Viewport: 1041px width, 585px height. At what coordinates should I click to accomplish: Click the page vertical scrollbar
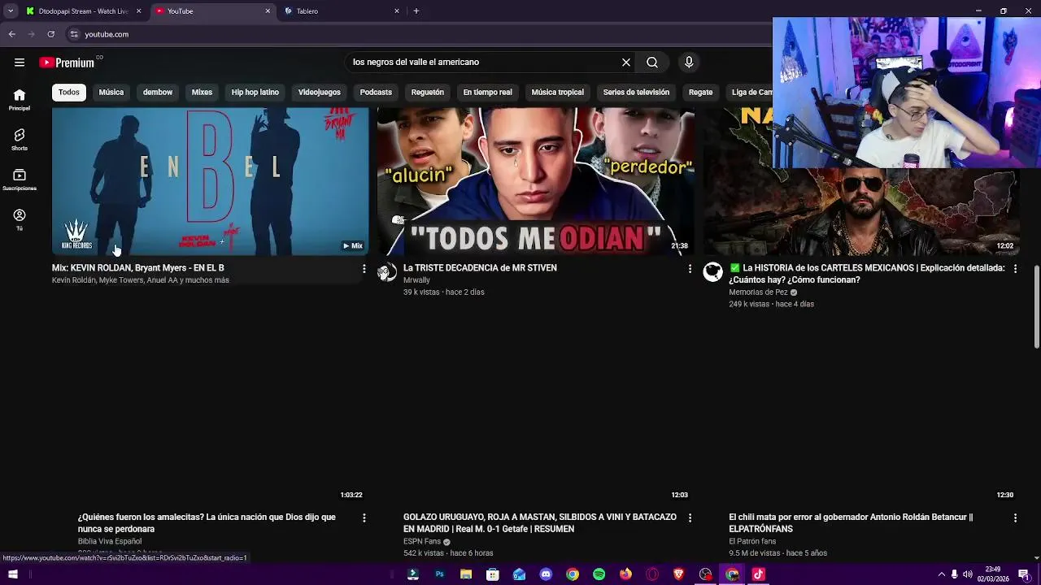tap(1036, 305)
